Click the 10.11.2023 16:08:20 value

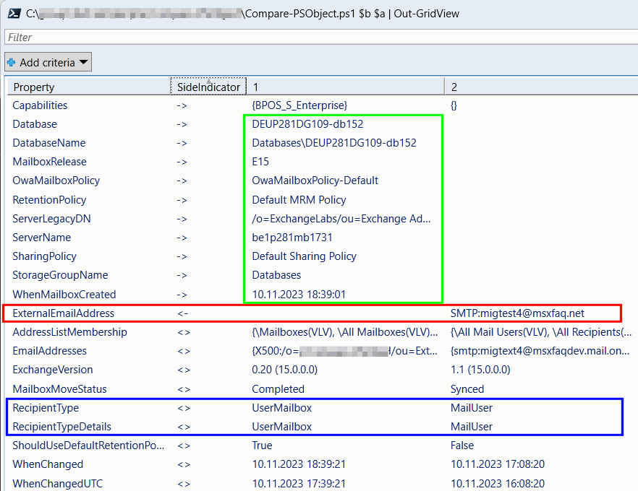497,483
